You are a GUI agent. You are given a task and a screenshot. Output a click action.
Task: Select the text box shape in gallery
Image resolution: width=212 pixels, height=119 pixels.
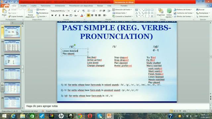tap(136, 10)
